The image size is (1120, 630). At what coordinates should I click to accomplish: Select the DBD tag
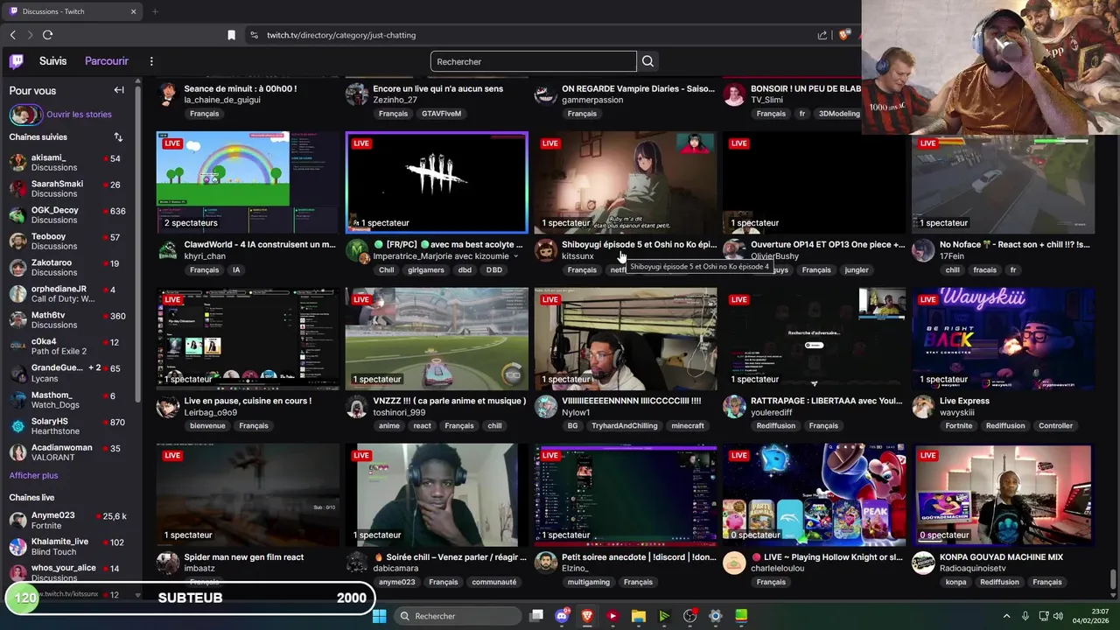coord(494,269)
